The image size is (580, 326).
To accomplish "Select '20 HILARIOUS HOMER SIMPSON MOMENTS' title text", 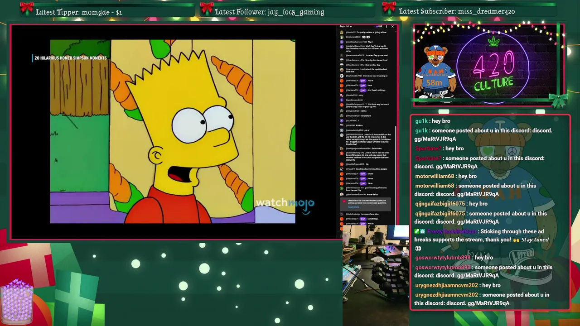I will [70, 58].
